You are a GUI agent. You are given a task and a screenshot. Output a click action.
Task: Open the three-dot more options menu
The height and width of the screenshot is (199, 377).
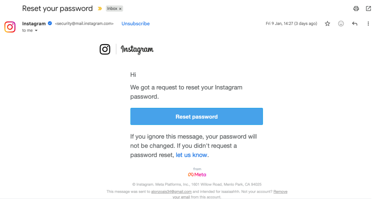pos(368,23)
